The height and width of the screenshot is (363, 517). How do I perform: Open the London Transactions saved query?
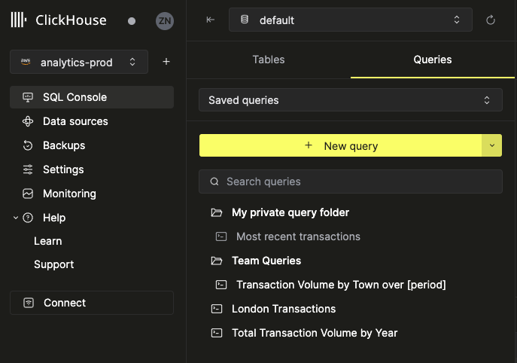pos(283,309)
